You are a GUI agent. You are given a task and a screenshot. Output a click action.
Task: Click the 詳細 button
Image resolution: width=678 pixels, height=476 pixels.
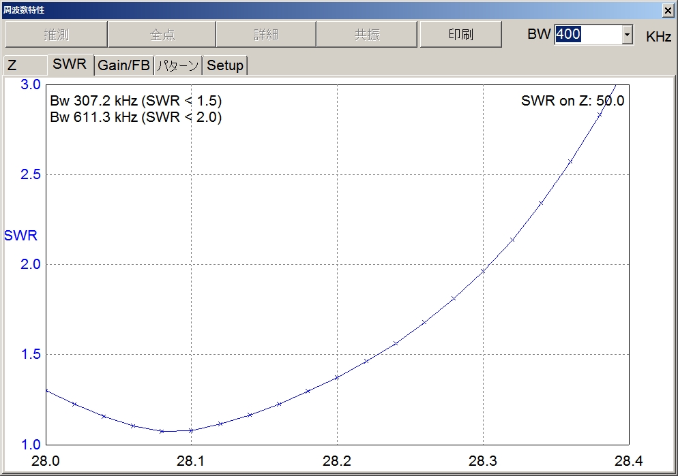[266, 34]
